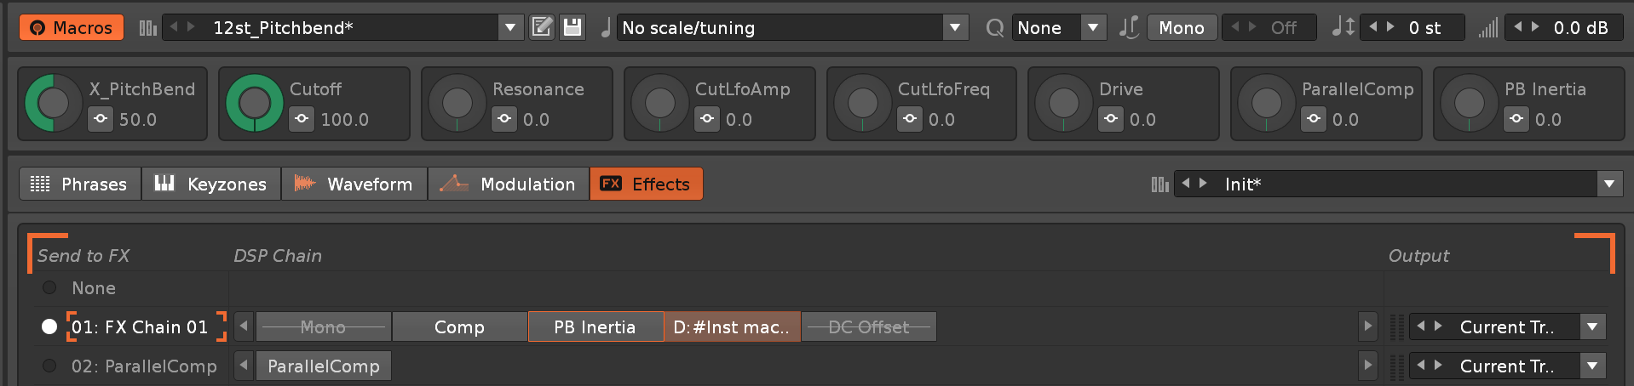1634x386 pixels.
Task: Open the instrument preset list bars icon
Action: click(x=148, y=28)
